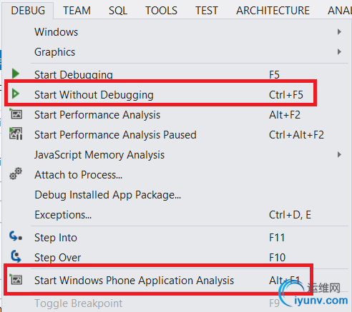The height and width of the screenshot is (312, 352).
Task: Expand JavaScript Memory Analysis submenu arrow
Action: click(339, 155)
